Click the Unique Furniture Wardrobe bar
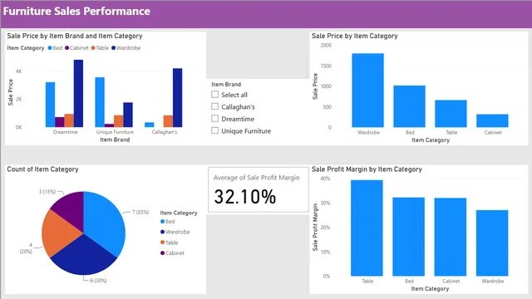 click(128, 115)
